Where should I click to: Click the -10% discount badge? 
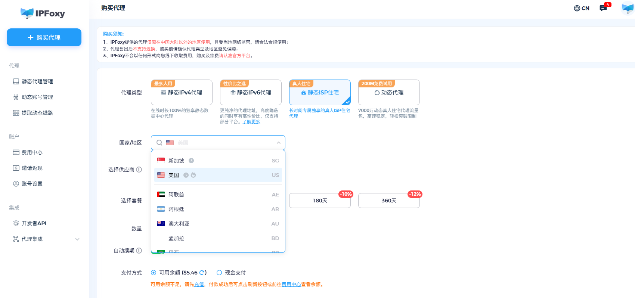point(346,194)
